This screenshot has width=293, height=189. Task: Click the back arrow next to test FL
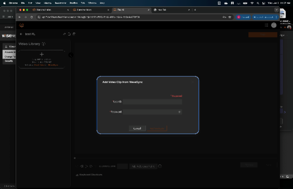click(x=21, y=34)
